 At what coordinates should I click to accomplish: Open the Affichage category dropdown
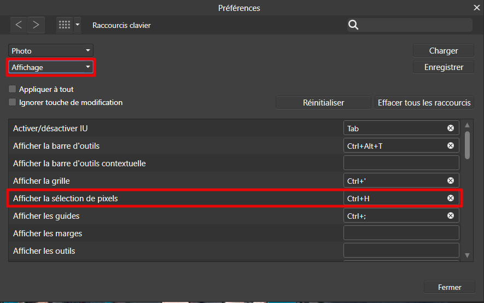[x=51, y=67]
